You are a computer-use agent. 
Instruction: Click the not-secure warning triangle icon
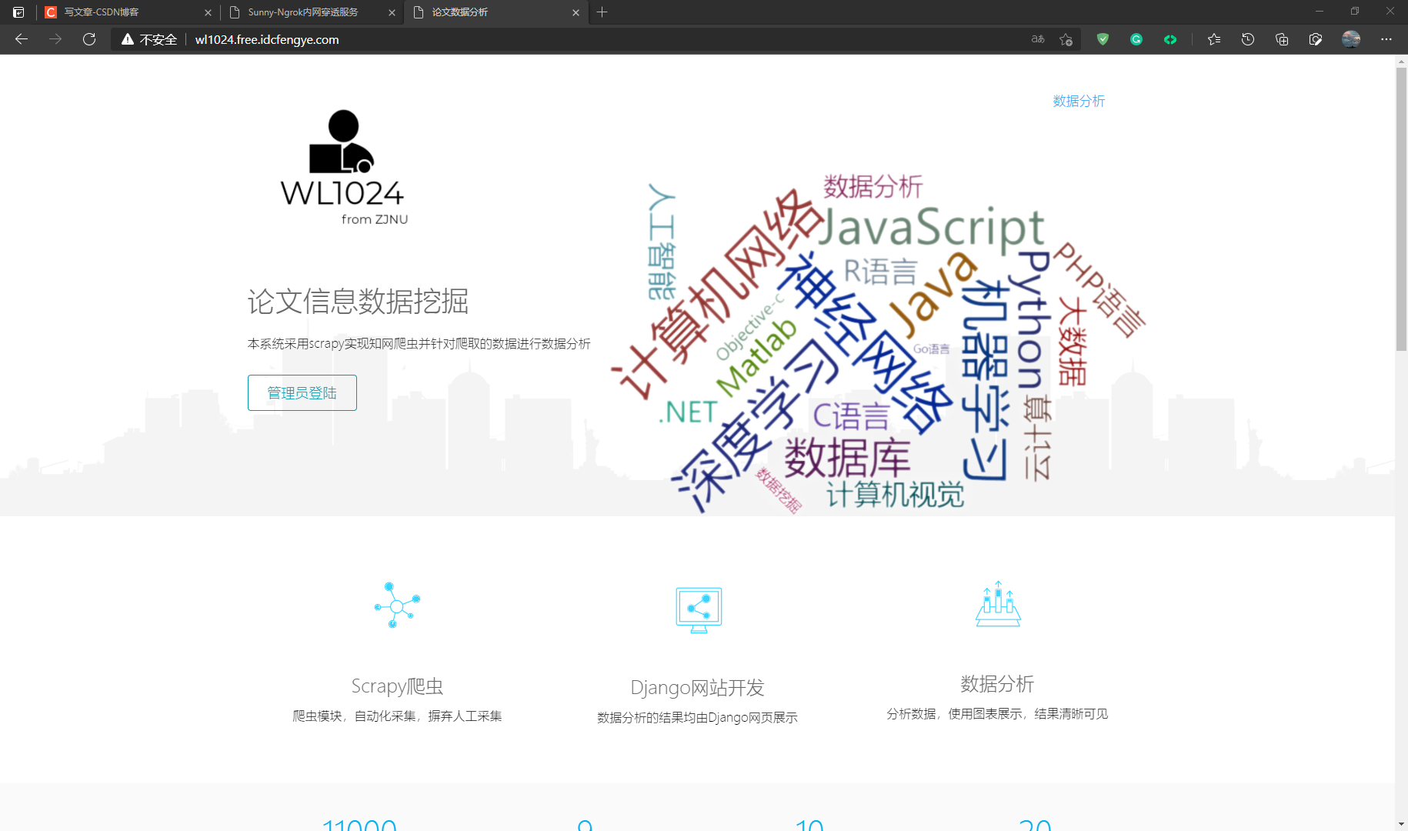click(x=128, y=39)
